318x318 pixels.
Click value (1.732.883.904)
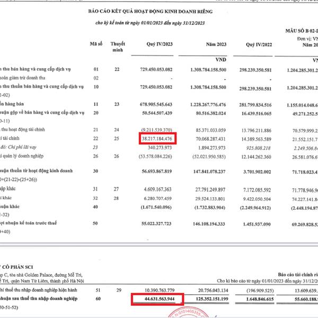210,208
